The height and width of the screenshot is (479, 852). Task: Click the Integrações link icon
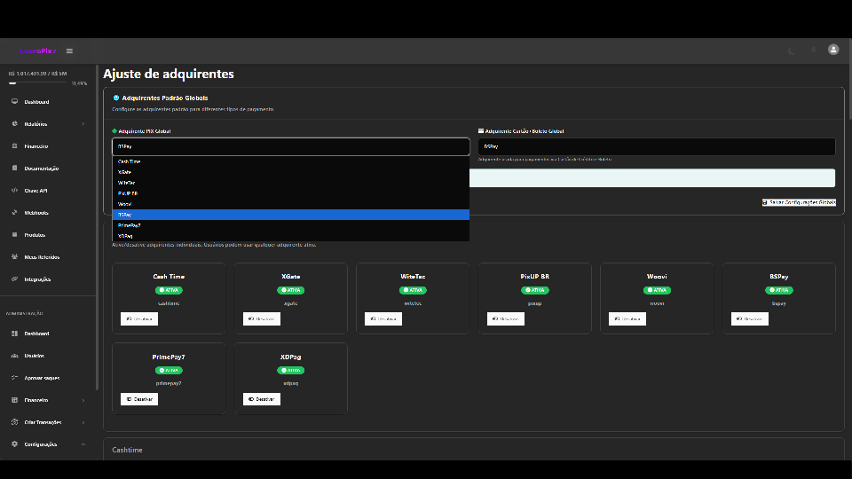pyautogui.click(x=15, y=279)
